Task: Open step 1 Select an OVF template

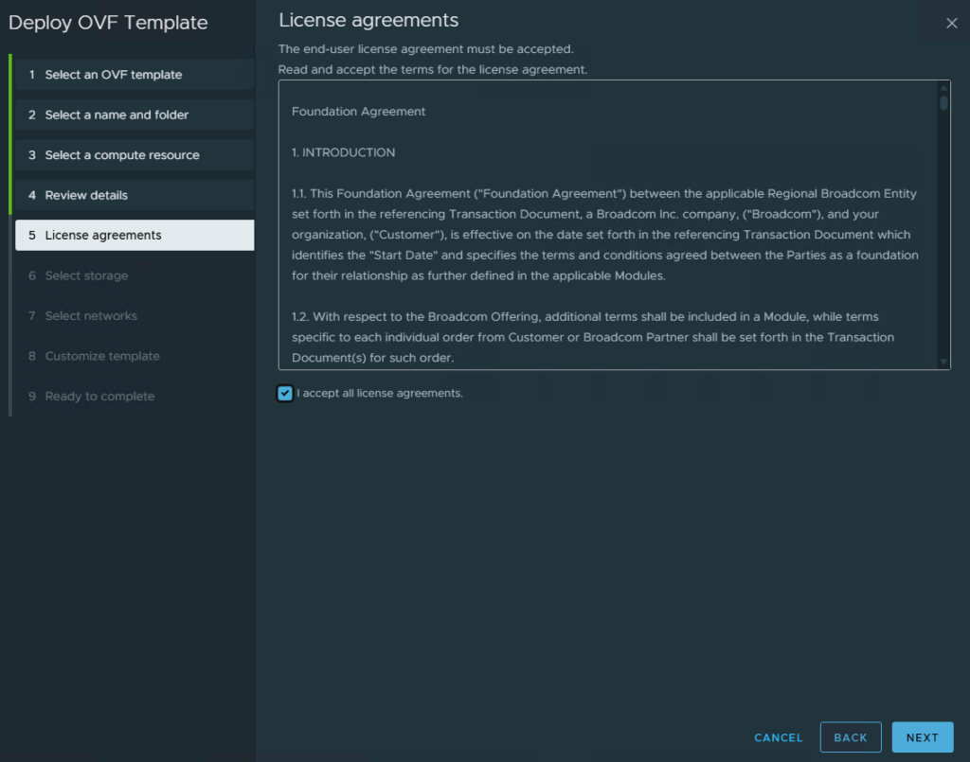Action: coord(135,75)
